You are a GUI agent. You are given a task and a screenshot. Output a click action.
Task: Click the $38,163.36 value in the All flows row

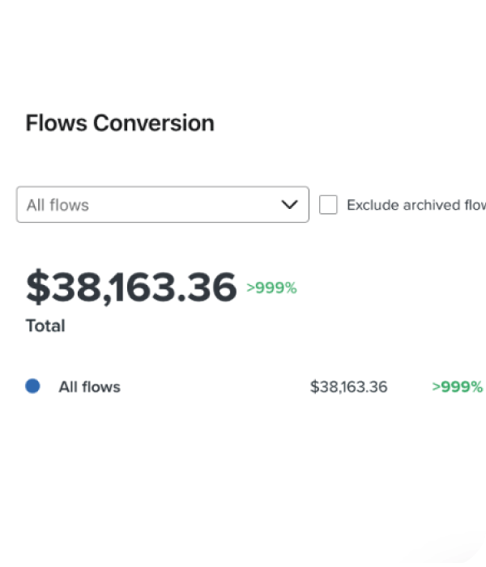[348, 387]
